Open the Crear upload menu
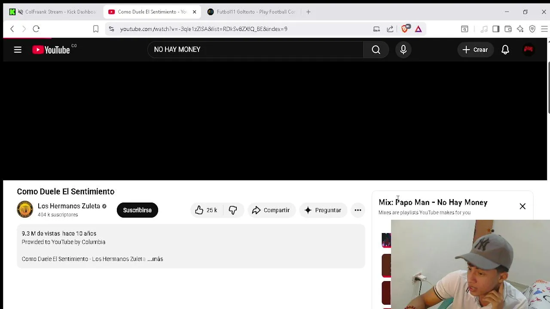 click(x=475, y=50)
